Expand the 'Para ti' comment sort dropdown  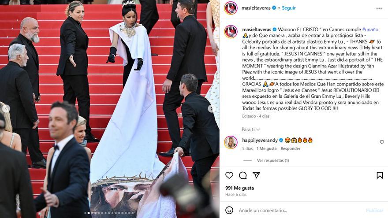pyautogui.click(x=251, y=129)
